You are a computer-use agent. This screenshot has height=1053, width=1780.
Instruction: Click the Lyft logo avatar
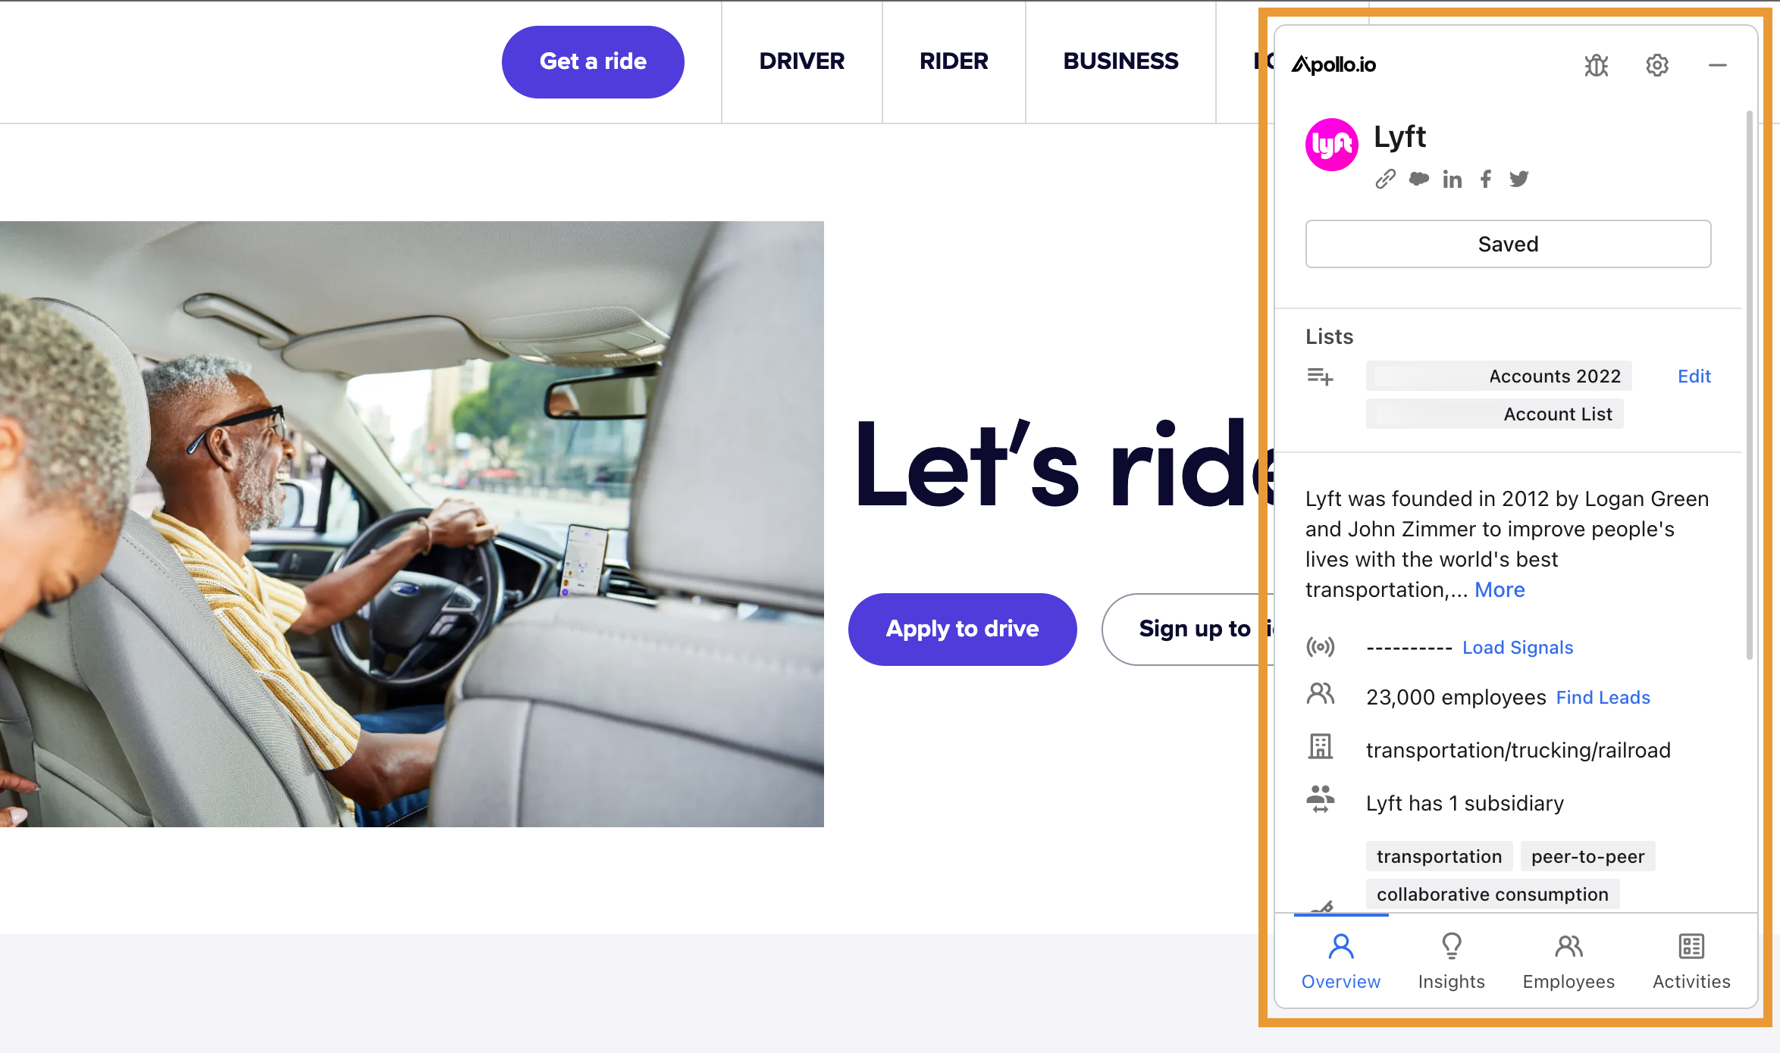(1332, 145)
